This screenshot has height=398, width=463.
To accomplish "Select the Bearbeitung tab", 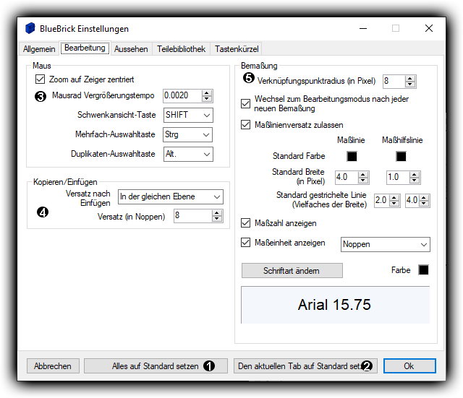I will click(x=85, y=48).
